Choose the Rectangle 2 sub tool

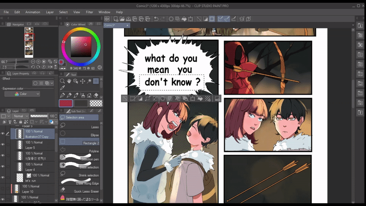click(x=79, y=142)
